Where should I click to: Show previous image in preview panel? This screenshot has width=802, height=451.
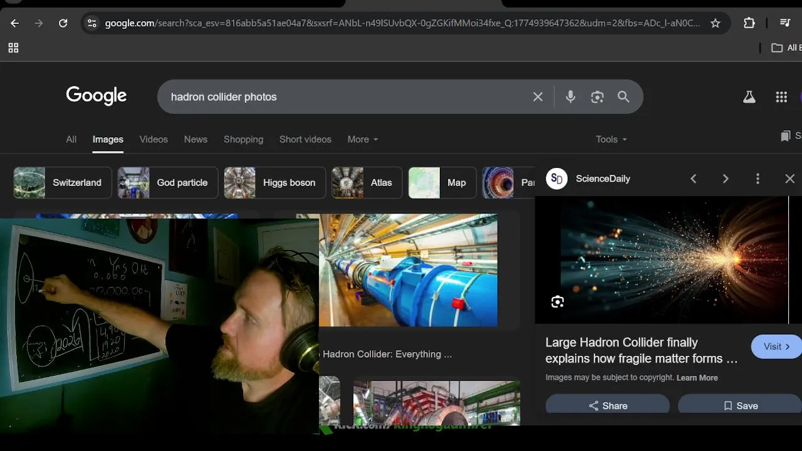[693, 179]
